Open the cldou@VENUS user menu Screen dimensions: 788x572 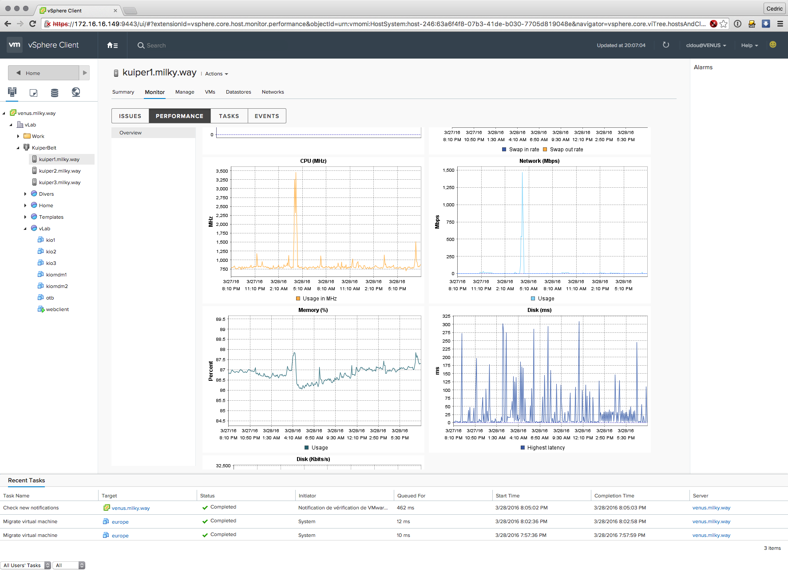705,45
